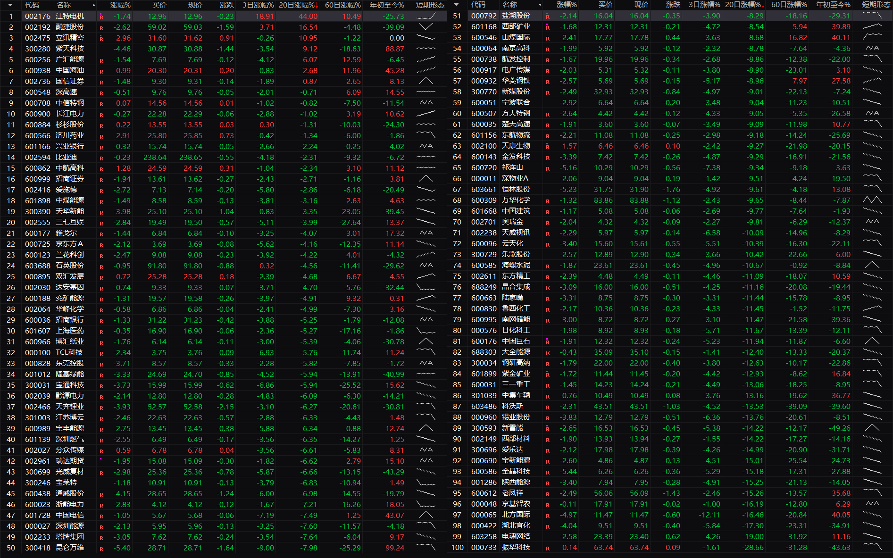Open the right panel's top-left dropdown arrow
The height and width of the screenshot is (558, 893).
click(456, 5)
